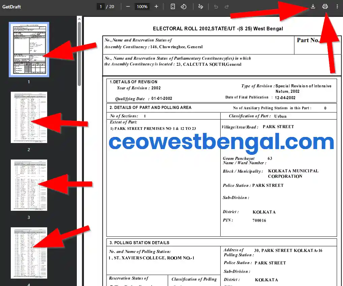Screen dimensions: 343x286
Task: Rotate the page counterclockwise
Action: (184, 6)
